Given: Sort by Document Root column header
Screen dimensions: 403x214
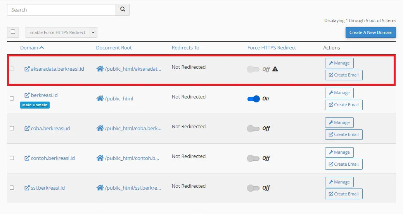Looking at the screenshot, I should pos(114,48).
